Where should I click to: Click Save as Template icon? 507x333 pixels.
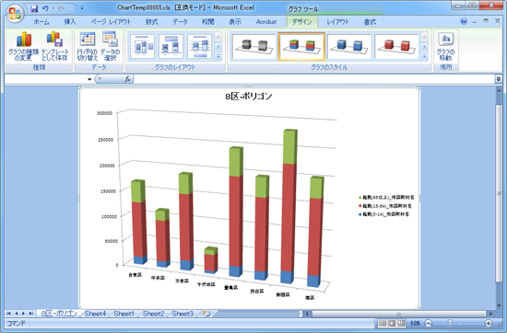tap(54, 46)
